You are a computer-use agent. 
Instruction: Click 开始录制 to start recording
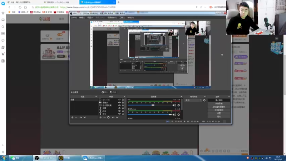[x=219, y=103]
